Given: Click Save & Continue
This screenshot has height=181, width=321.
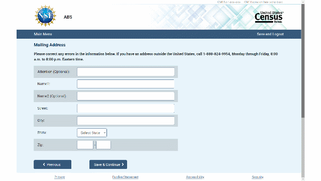Looking at the screenshot, I should (108, 164).
